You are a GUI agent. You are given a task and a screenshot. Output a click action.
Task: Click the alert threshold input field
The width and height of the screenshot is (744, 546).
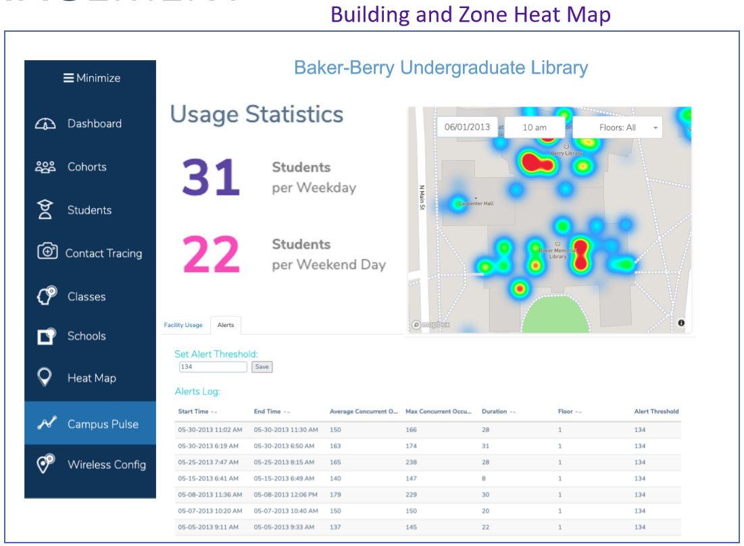[213, 367]
